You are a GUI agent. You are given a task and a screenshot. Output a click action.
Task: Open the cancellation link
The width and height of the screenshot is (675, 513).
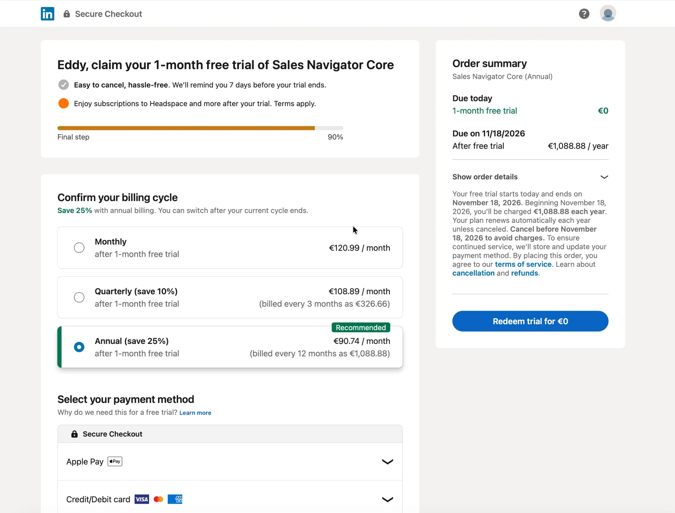click(x=473, y=273)
